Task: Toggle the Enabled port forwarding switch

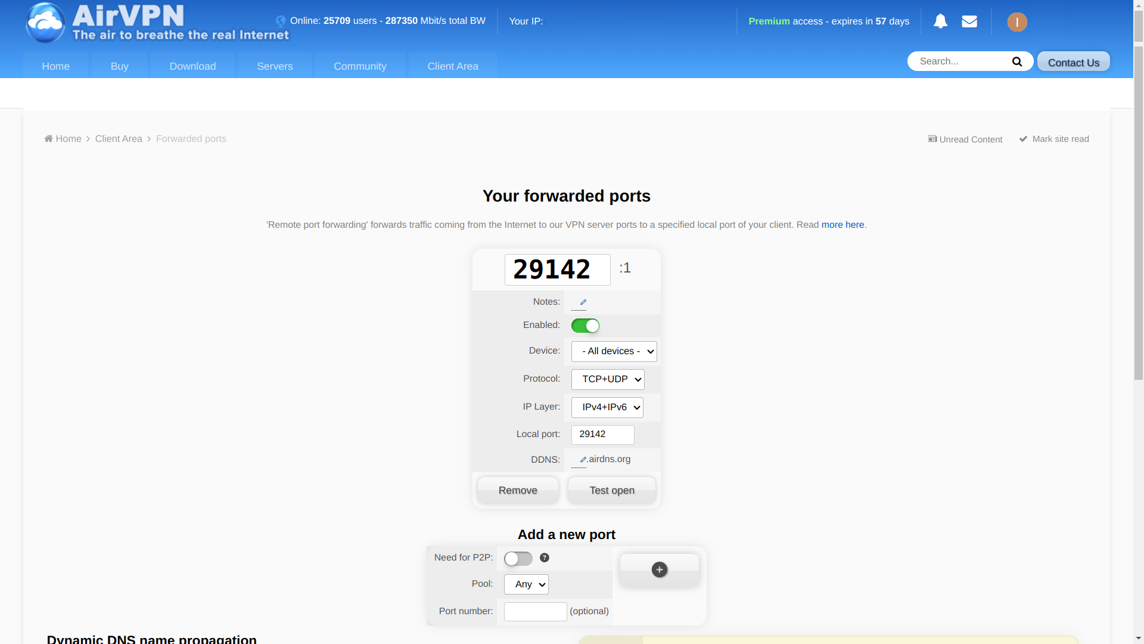Action: point(585,325)
